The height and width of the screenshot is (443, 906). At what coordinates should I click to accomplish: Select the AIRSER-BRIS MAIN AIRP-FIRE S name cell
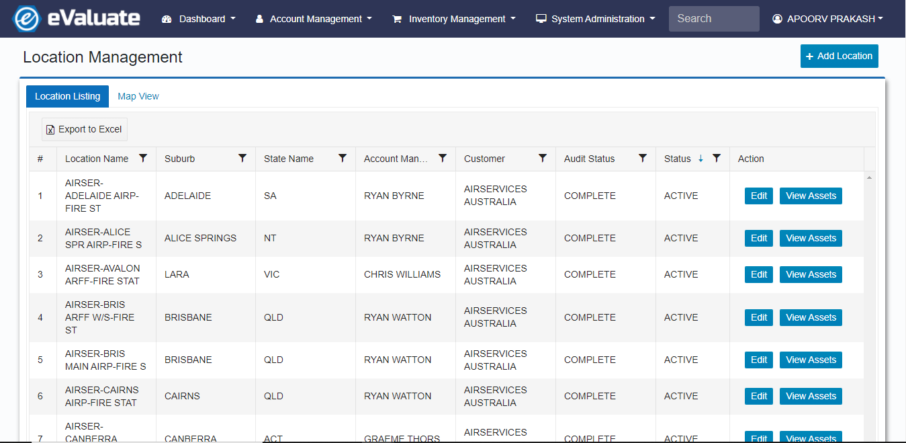tap(105, 360)
